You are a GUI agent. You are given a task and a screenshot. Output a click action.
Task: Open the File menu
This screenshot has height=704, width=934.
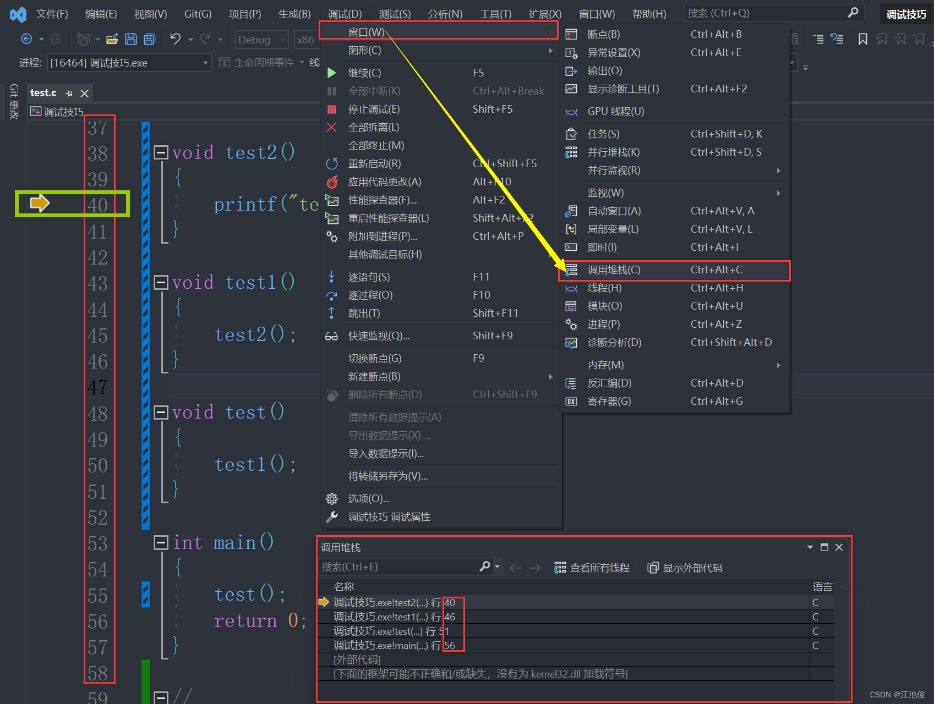[x=52, y=14]
